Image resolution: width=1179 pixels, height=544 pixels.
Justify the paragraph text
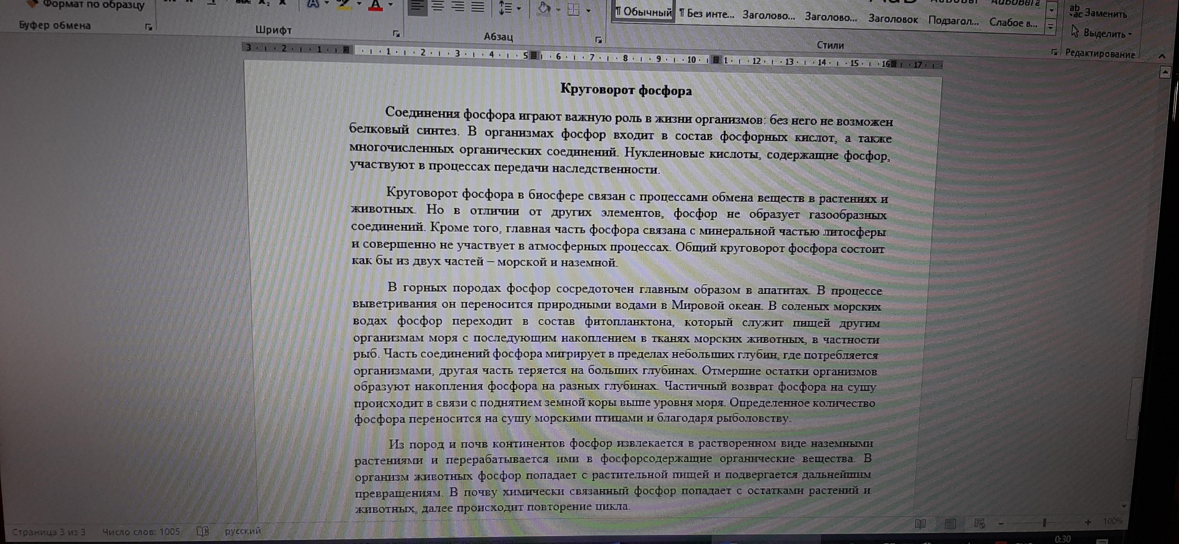(478, 7)
